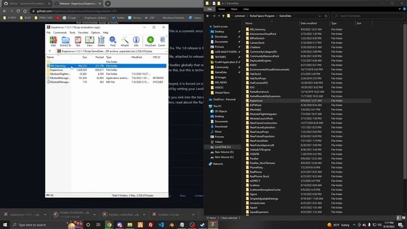The image size is (407, 229).
Task: Open WinRAR Help menu
Action: pyautogui.click(x=106, y=32)
